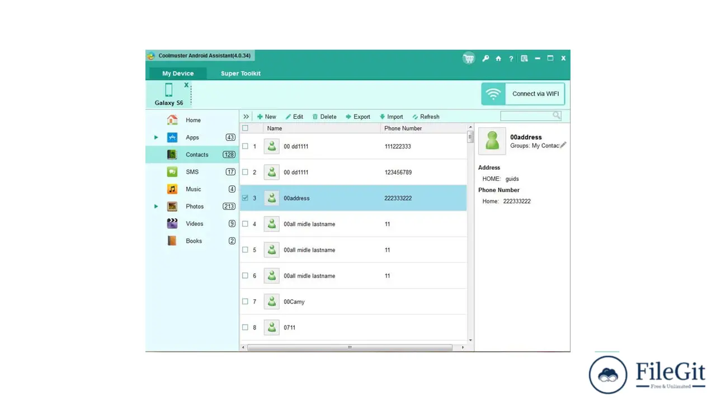Uncheck row 3 00address checkbox

pyautogui.click(x=245, y=198)
